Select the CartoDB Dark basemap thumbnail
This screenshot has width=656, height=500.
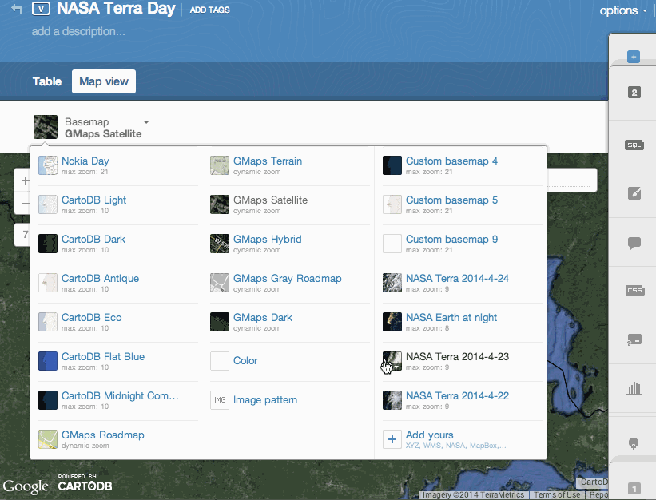click(48, 243)
